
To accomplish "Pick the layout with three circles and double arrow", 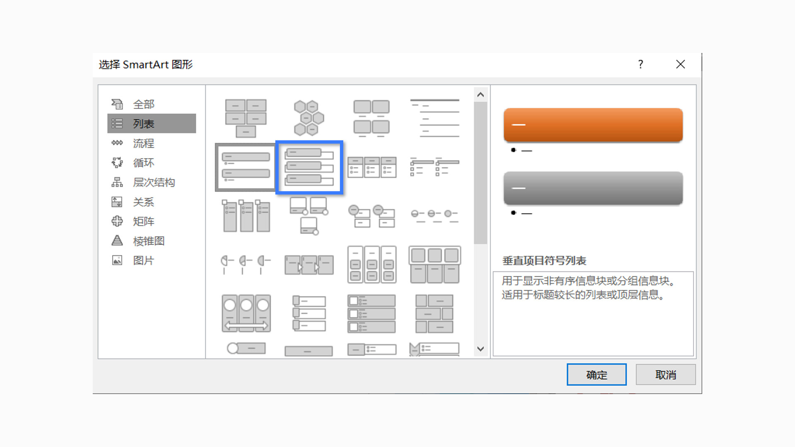I will click(246, 313).
